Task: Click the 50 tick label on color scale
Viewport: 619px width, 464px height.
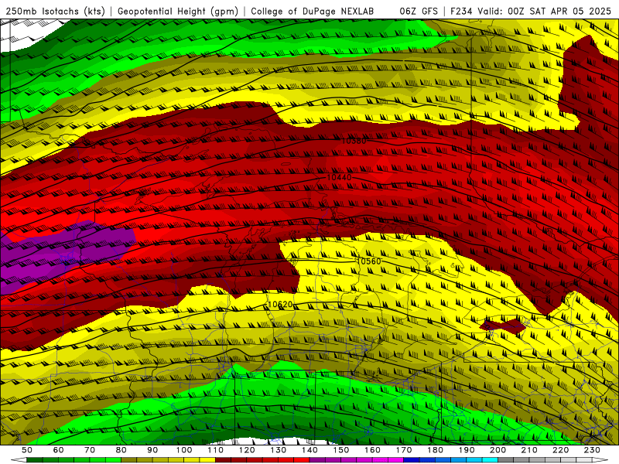Action: (27, 450)
